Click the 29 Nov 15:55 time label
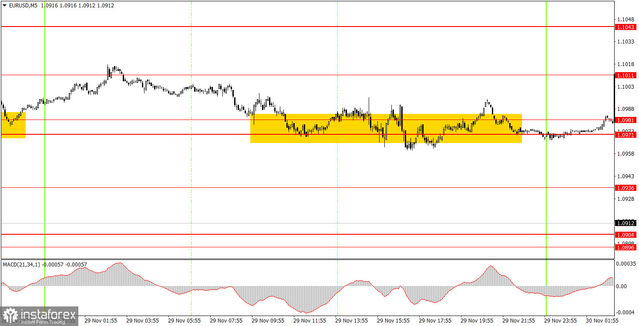Viewport: 639px width, 326px height. 393,320
